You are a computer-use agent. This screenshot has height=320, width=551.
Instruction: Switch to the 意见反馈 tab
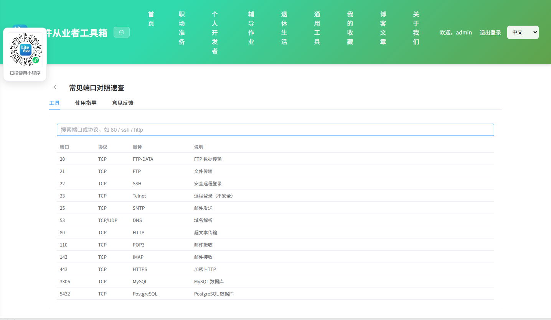[x=123, y=103]
